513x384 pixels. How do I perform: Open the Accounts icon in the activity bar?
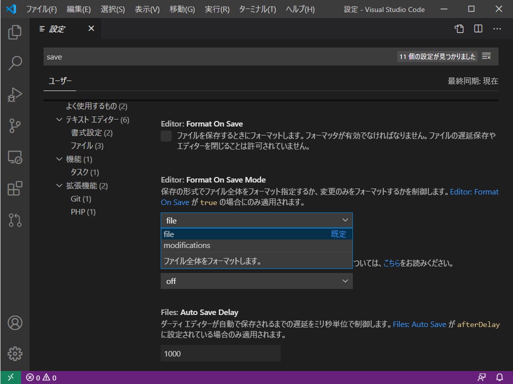click(x=15, y=323)
